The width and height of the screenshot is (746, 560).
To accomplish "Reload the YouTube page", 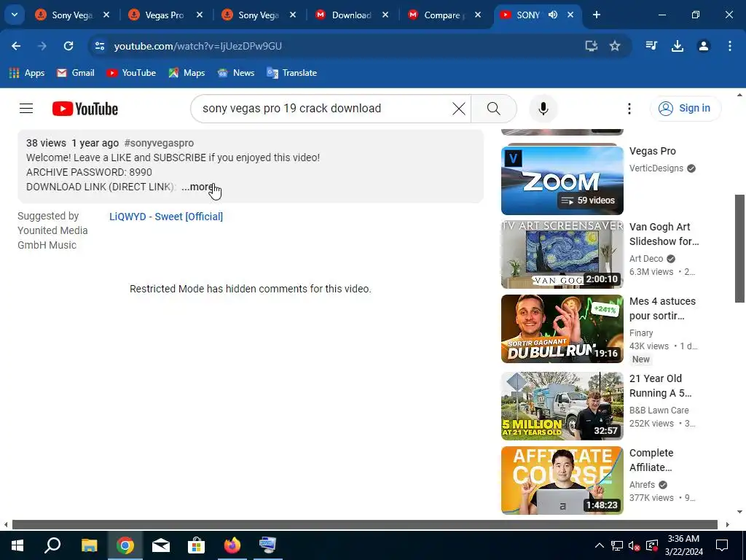I will pyautogui.click(x=68, y=46).
